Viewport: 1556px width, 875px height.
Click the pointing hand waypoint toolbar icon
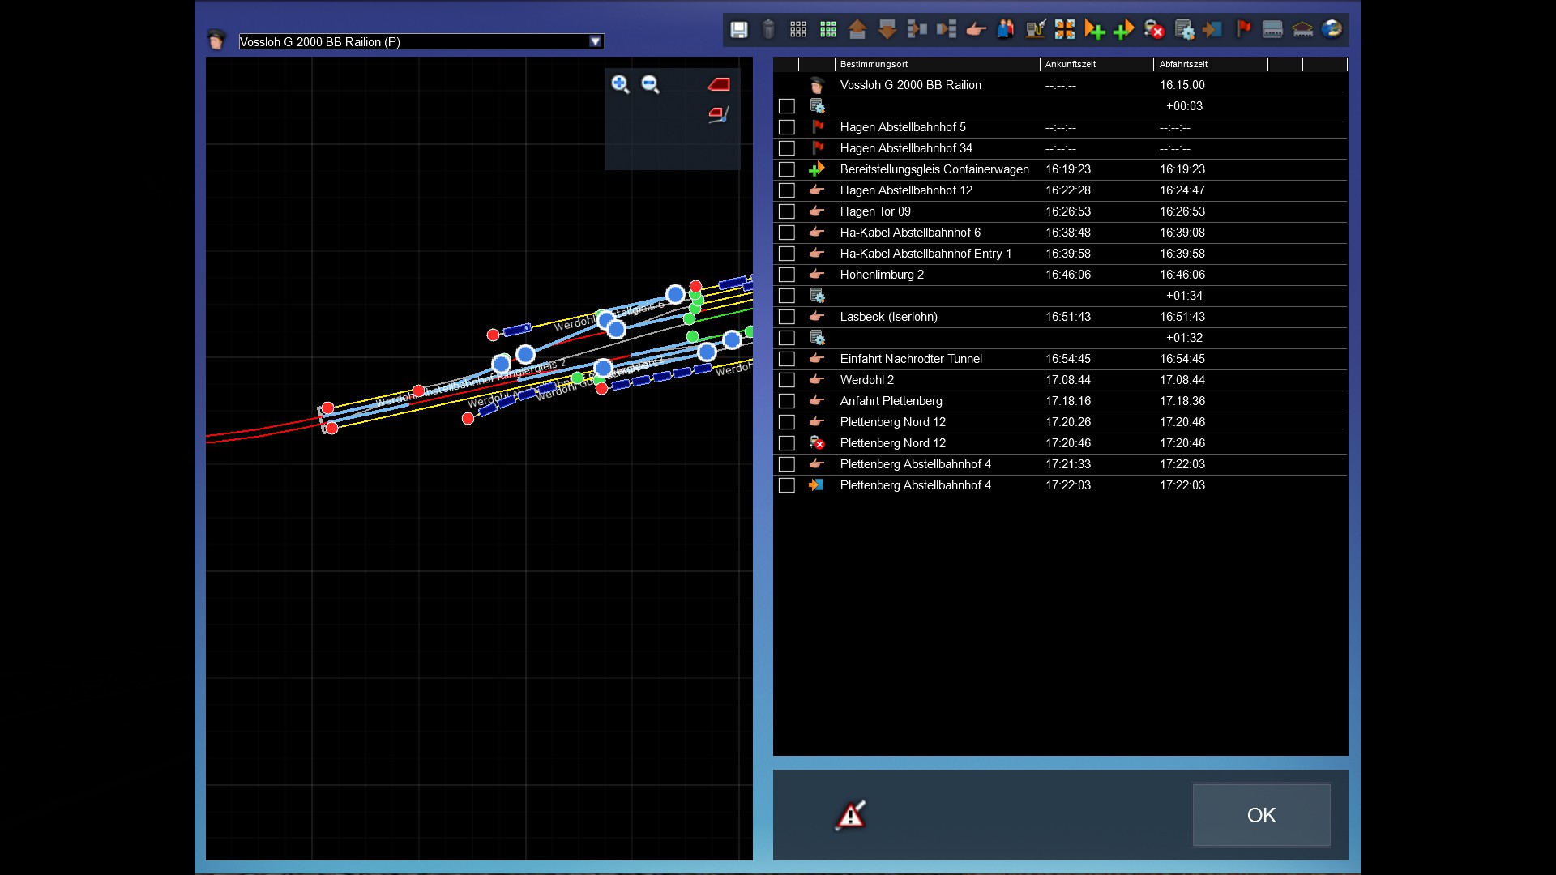[x=976, y=30]
